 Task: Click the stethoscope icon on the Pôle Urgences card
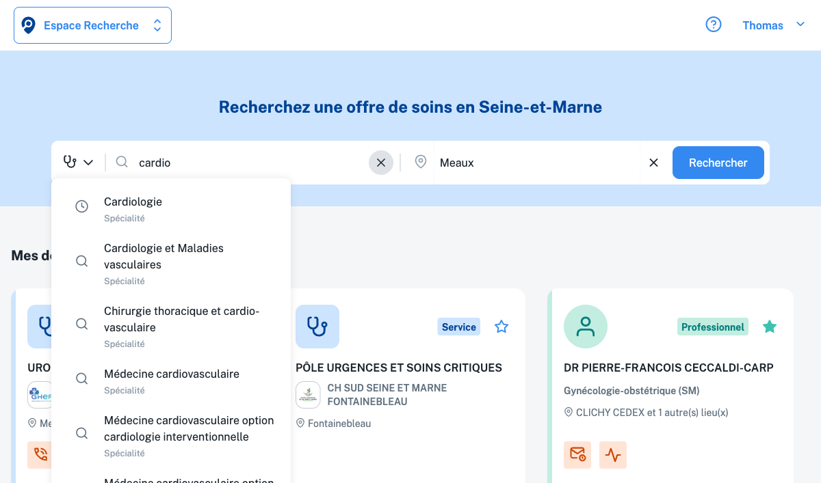pyautogui.click(x=317, y=327)
